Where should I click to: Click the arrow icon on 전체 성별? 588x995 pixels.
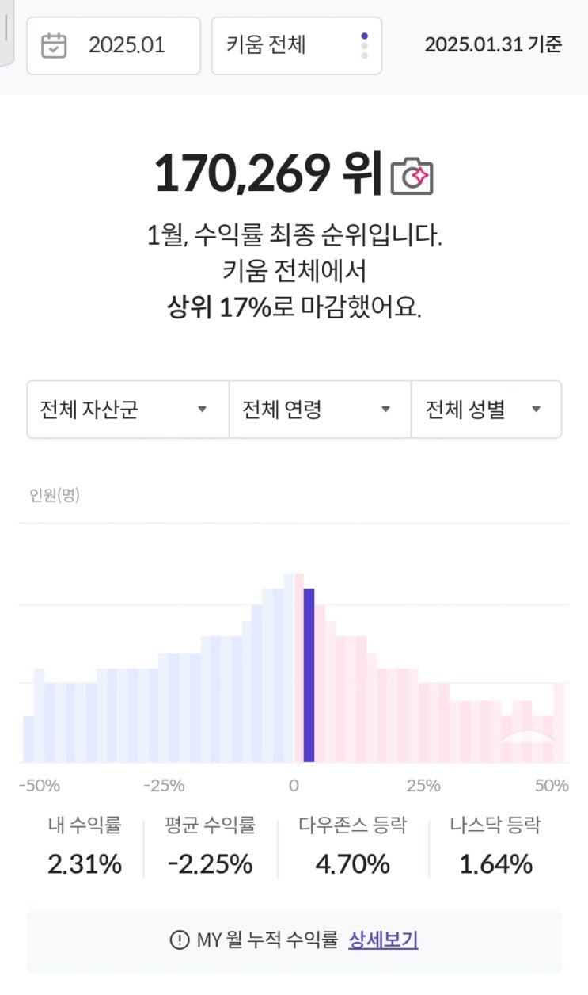tap(536, 410)
